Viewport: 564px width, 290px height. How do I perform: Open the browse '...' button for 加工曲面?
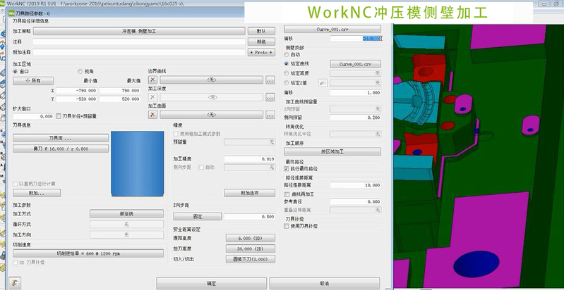pyautogui.click(x=270, y=115)
